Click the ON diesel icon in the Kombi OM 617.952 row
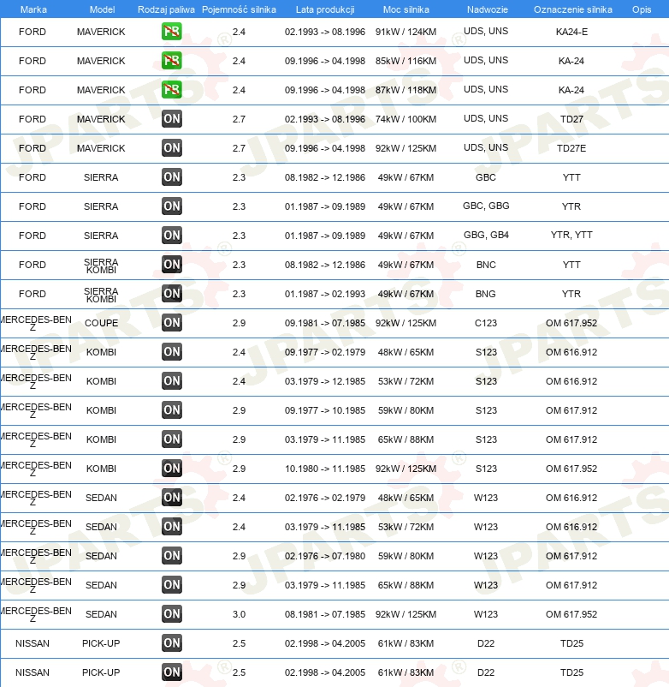 coord(171,469)
